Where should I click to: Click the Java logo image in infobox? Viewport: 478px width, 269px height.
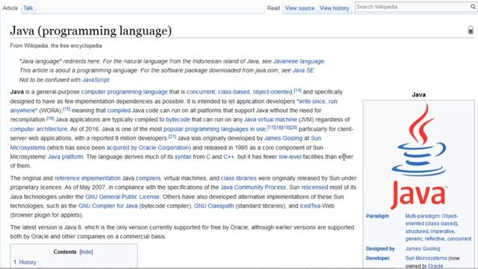tap(418, 156)
